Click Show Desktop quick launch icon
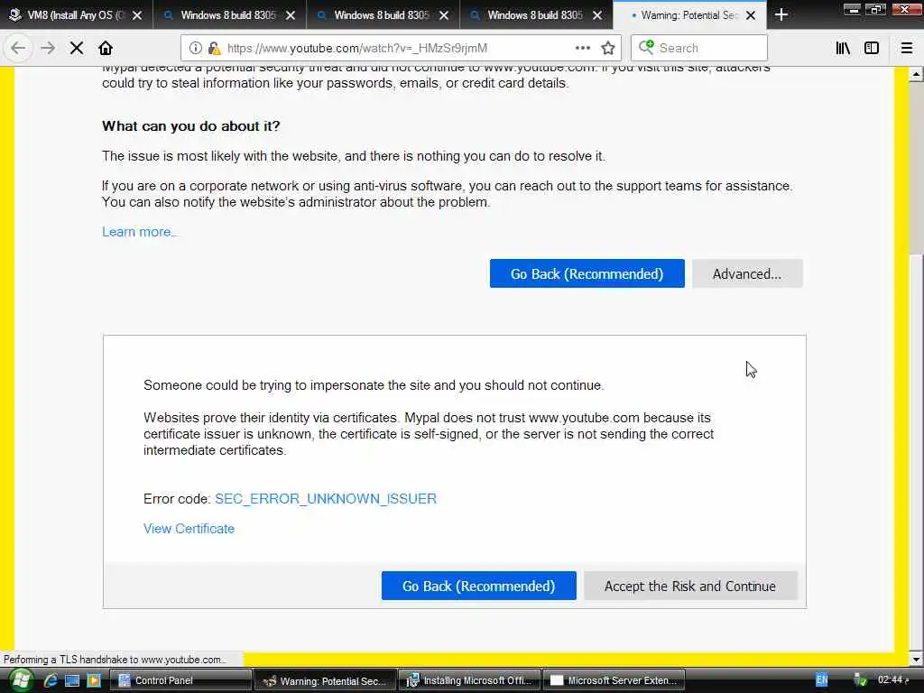This screenshot has width=924, height=693. pyautogui.click(x=72, y=680)
